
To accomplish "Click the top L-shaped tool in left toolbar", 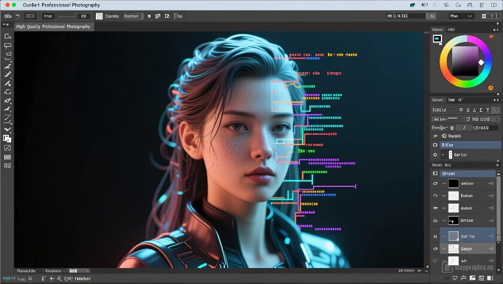I will pos(7,36).
